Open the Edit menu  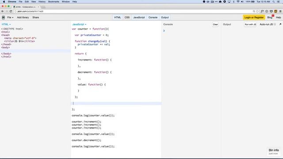(x=27, y=2)
